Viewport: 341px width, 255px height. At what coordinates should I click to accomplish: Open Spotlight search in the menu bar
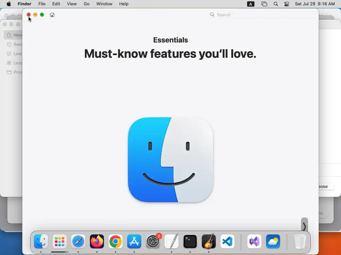[x=276, y=4]
